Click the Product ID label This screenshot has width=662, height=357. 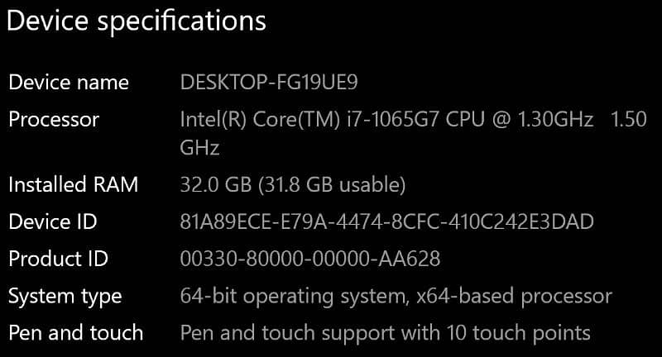[x=58, y=259]
